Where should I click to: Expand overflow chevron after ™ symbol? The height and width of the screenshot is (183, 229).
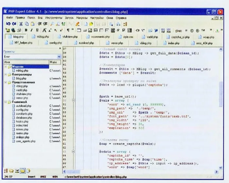(211, 30)
